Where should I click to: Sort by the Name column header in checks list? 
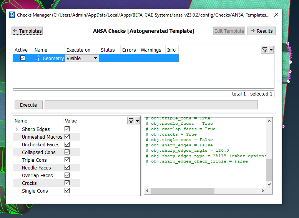49,50
